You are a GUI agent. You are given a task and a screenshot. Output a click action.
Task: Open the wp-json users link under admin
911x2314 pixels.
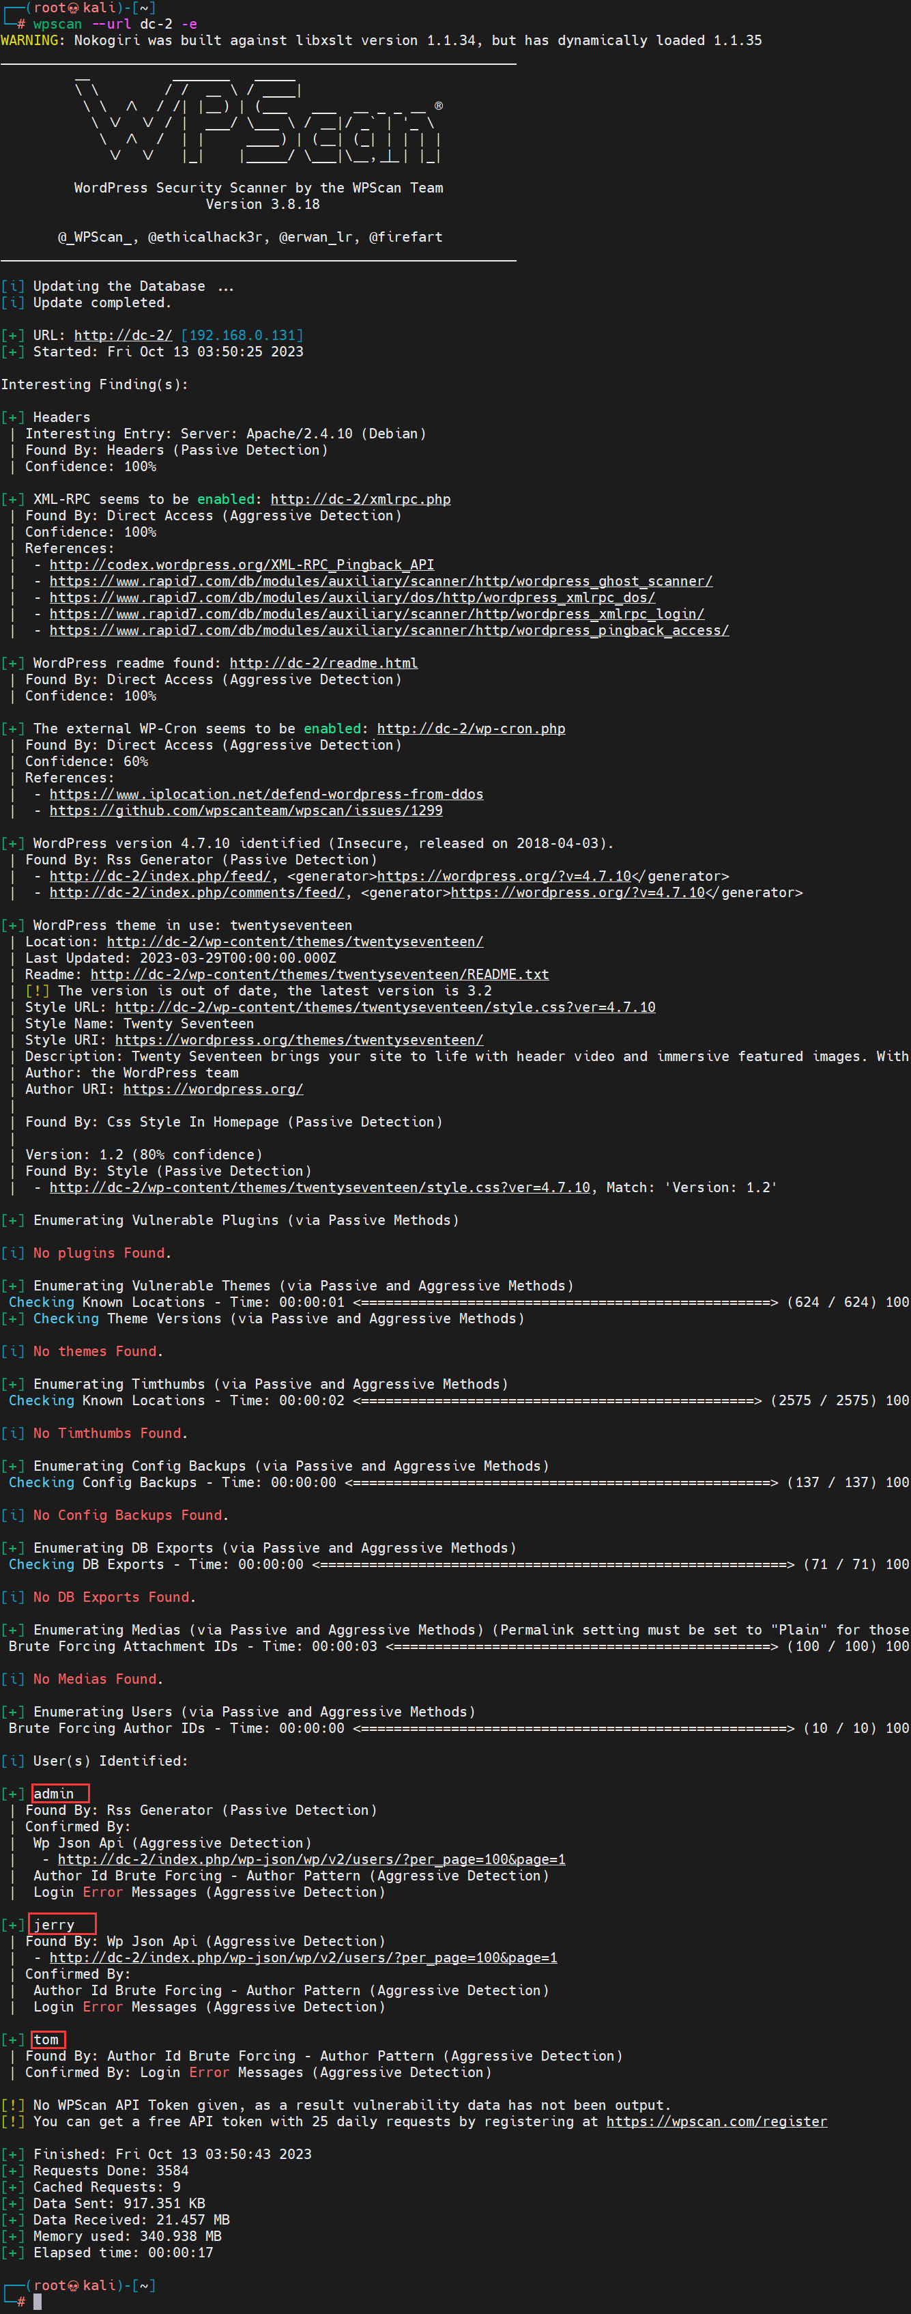pyautogui.click(x=311, y=1859)
